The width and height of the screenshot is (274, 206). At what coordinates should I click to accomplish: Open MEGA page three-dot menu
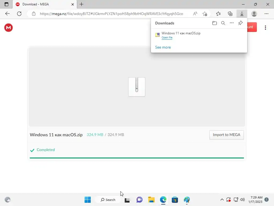(x=265, y=28)
